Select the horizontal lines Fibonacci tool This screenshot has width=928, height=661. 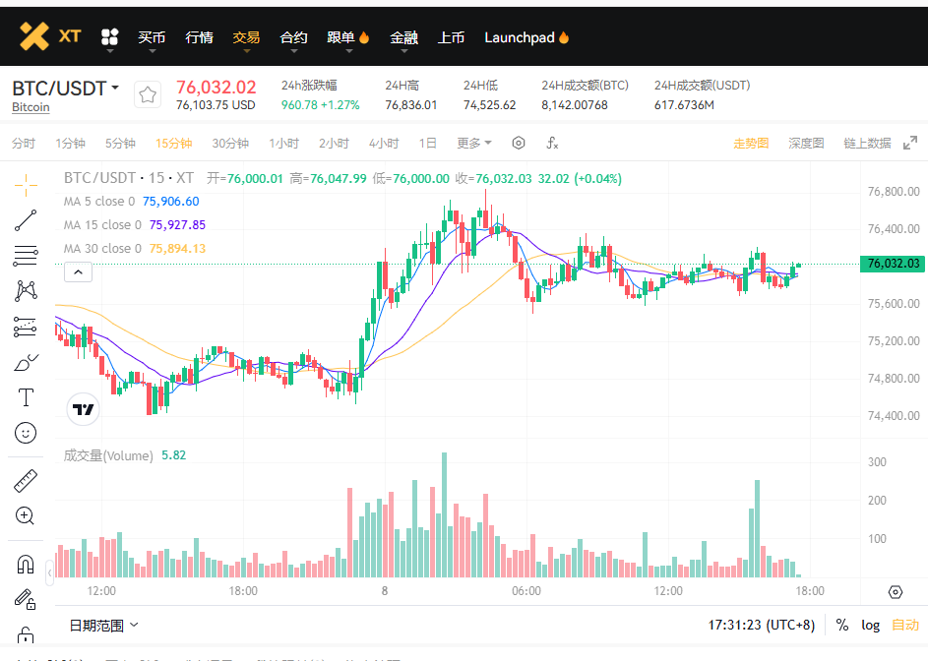click(x=26, y=256)
